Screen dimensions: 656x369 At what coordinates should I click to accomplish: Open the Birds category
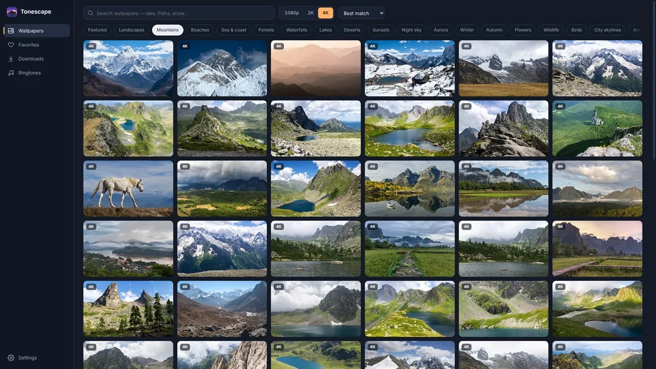(x=577, y=30)
